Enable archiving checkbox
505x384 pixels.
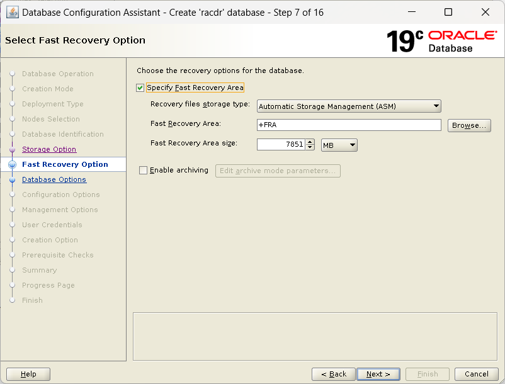point(143,170)
